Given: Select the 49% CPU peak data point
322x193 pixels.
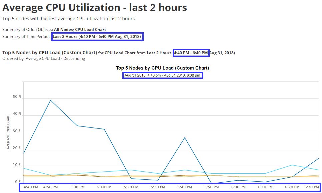Looking at the screenshot, I should coord(50,99).
